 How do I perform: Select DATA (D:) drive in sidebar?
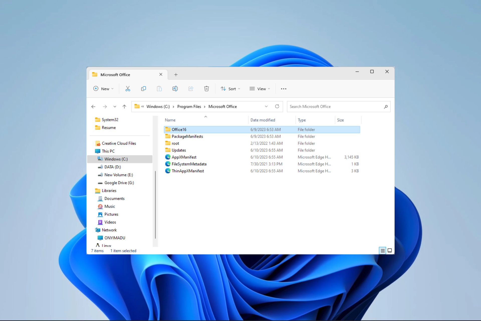pyautogui.click(x=112, y=167)
